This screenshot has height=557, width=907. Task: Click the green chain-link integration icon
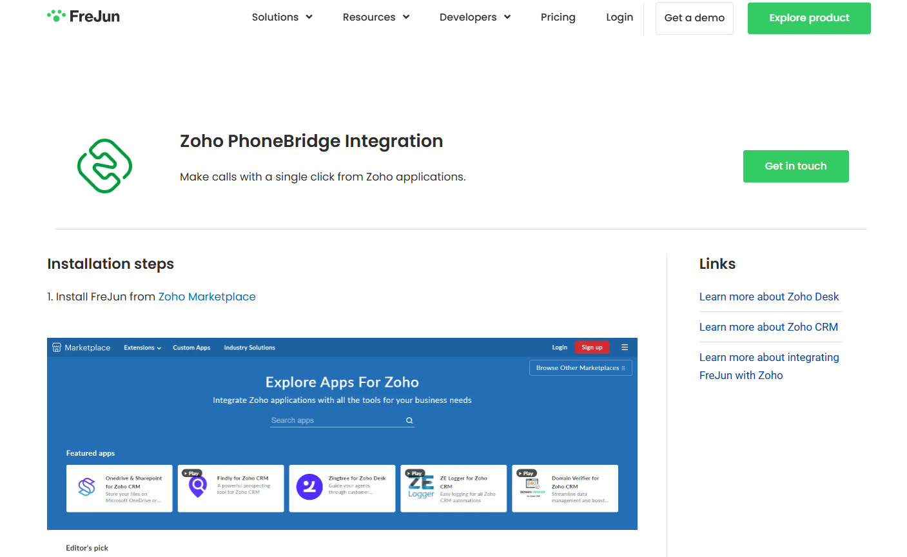tap(104, 166)
